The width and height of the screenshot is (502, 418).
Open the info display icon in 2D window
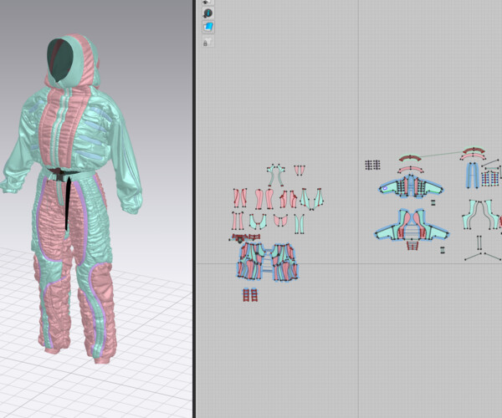coord(208,13)
